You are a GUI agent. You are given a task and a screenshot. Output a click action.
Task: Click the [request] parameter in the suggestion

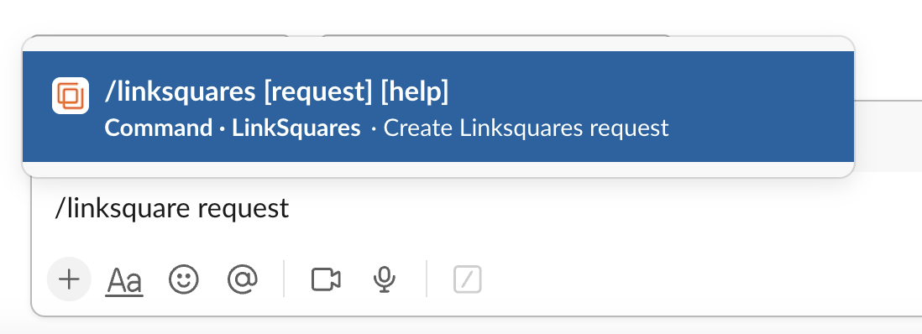coord(318,91)
